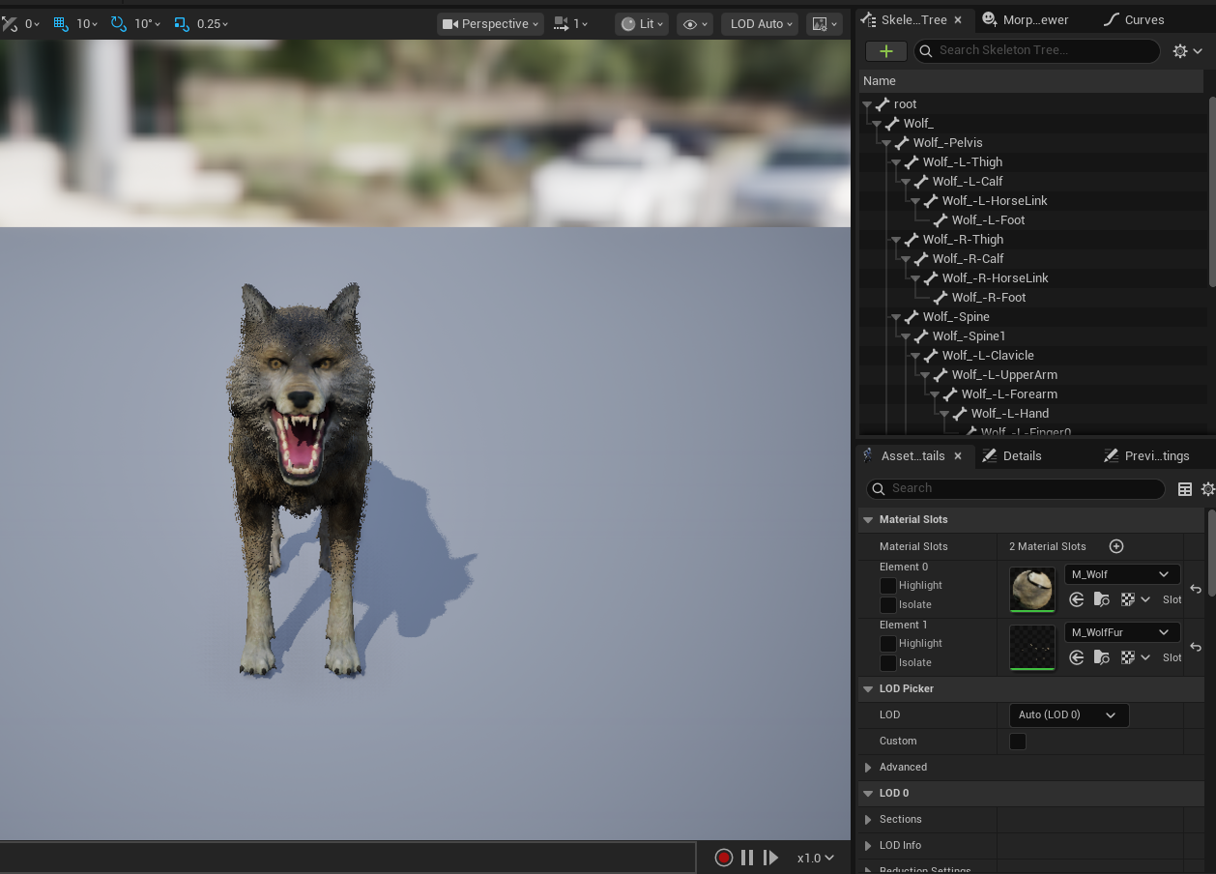Toggle the Custom LOD checkbox

1018,742
